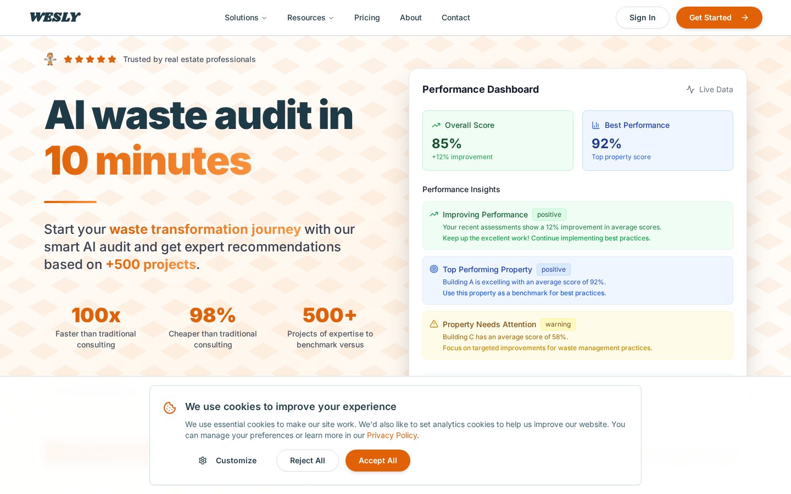
Task: Click the 500+ statistic
Action: pyautogui.click(x=330, y=315)
